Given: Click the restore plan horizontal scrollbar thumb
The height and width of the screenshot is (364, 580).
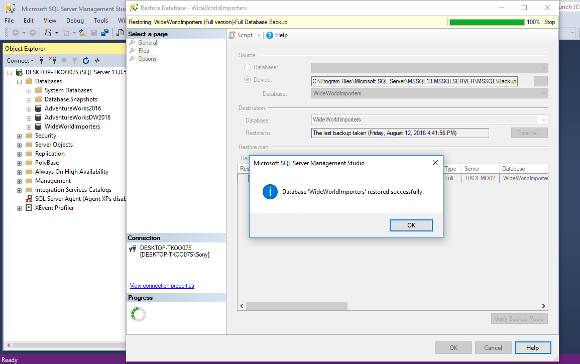Looking at the screenshot, I should pyautogui.click(x=297, y=306).
